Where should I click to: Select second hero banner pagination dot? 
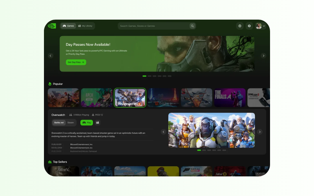(x=150, y=76)
